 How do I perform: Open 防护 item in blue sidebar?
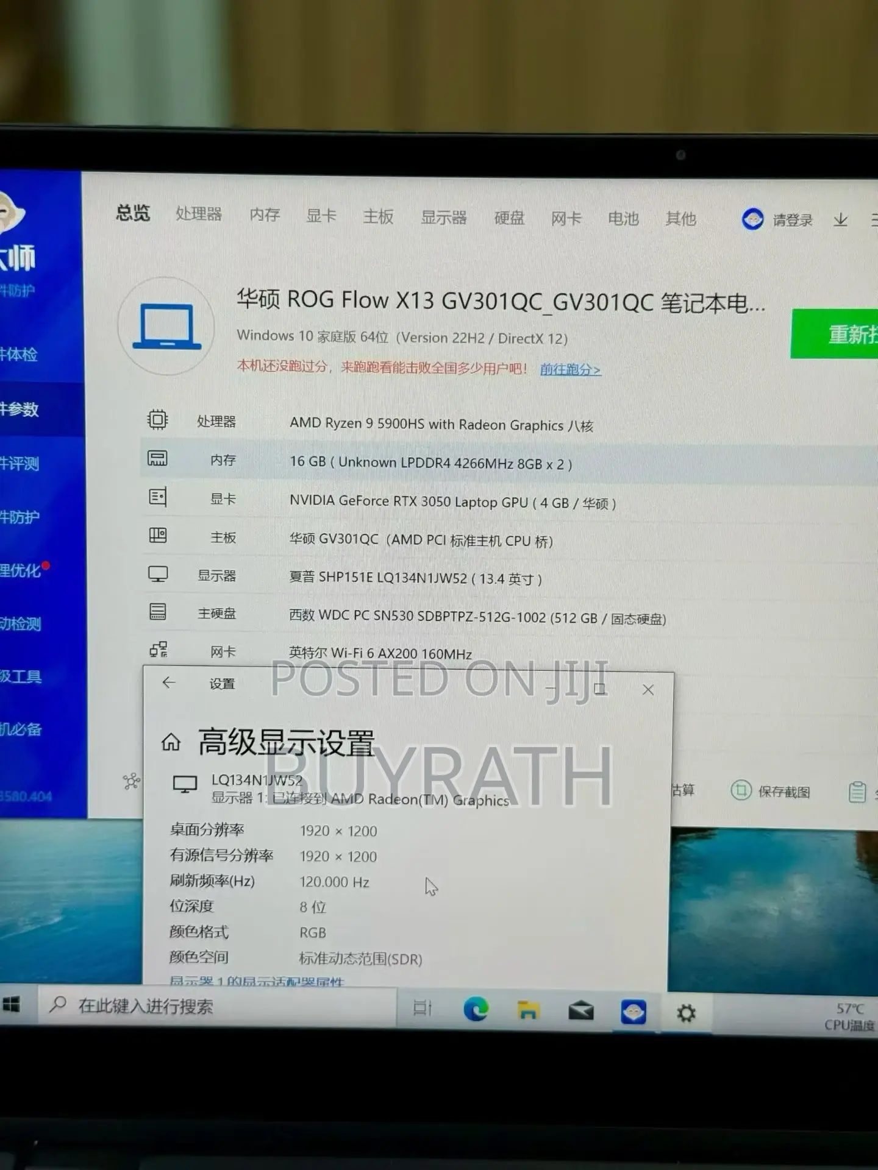[x=20, y=517]
